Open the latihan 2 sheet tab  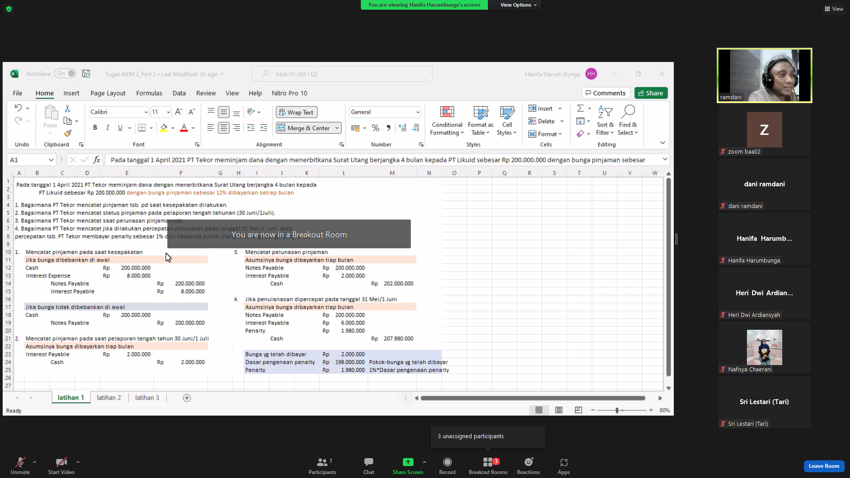tap(109, 397)
